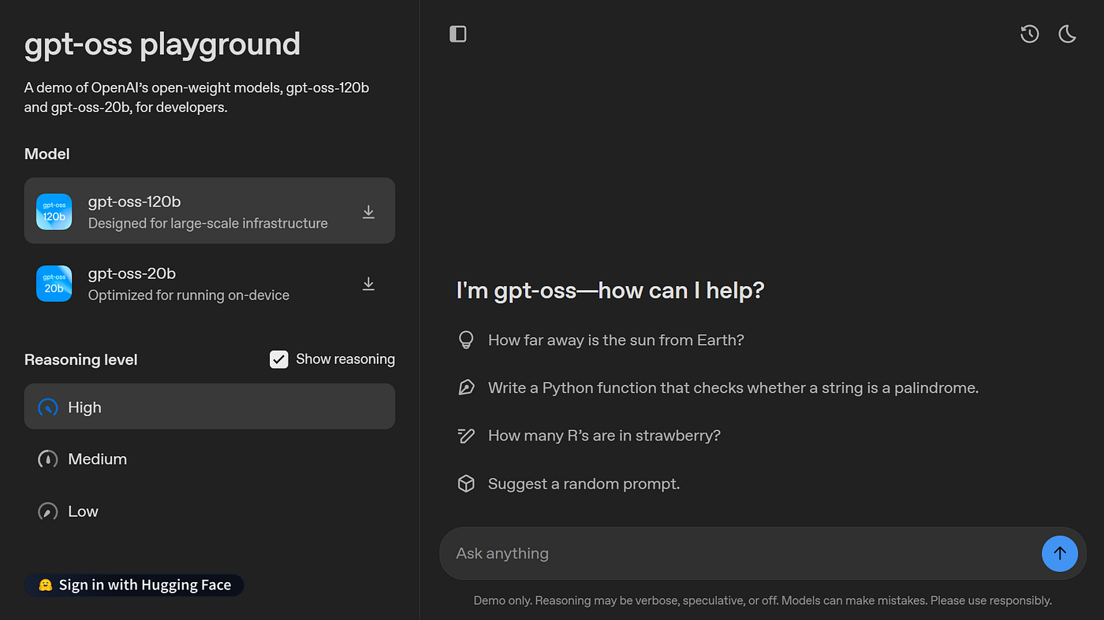Viewport: 1104px width, 620px height.
Task: Click the gpt-oss 120b logo icon
Action: click(x=54, y=212)
